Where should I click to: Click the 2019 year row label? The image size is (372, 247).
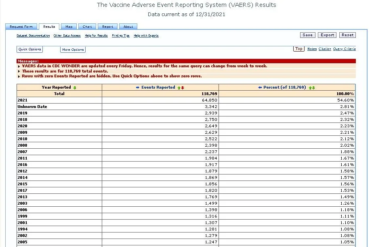click(22, 113)
